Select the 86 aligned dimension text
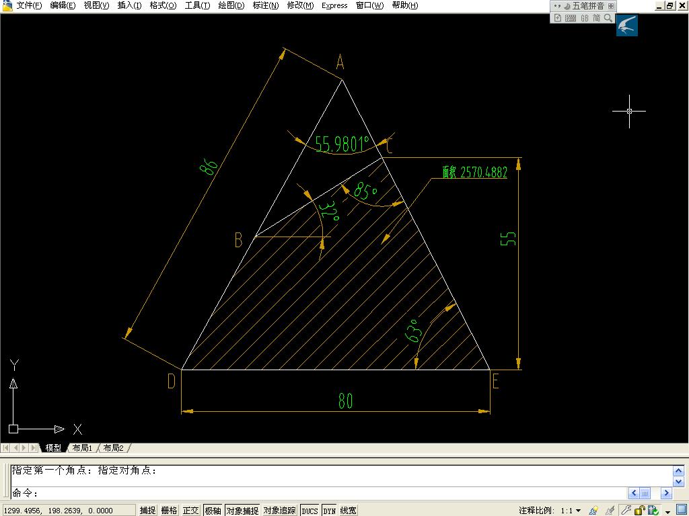 click(x=209, y=167)
